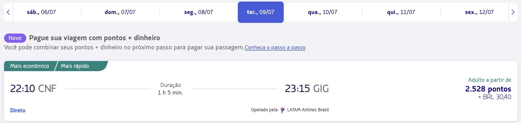
Task: Select sáb., 06/07 date tab
Action: (x=41, y=12)
